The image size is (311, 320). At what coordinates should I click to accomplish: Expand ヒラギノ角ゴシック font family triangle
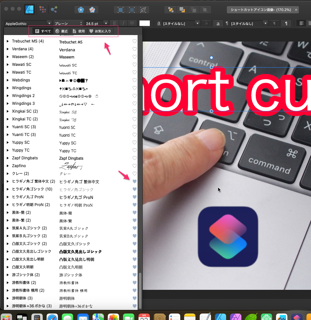click(x=8, y=189)
